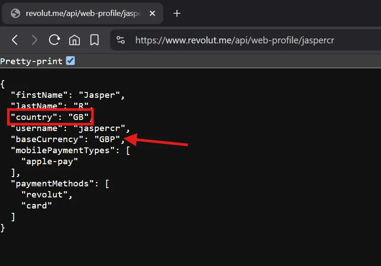The width and height of the screenshot is (381, 266).
Task: Click the "lastName": "R" line
Action: [52, 105]
